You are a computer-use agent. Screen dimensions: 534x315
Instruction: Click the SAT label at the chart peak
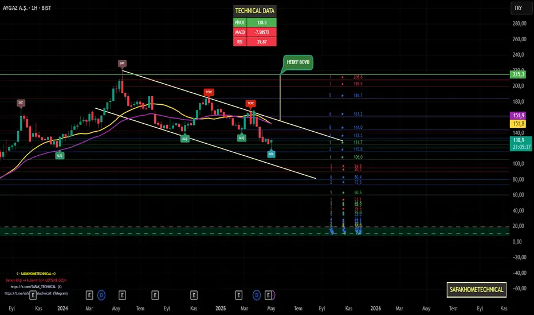122,64
